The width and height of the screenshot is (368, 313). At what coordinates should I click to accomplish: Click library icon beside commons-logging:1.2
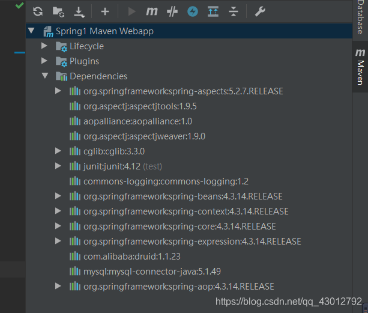click(75, 181)
